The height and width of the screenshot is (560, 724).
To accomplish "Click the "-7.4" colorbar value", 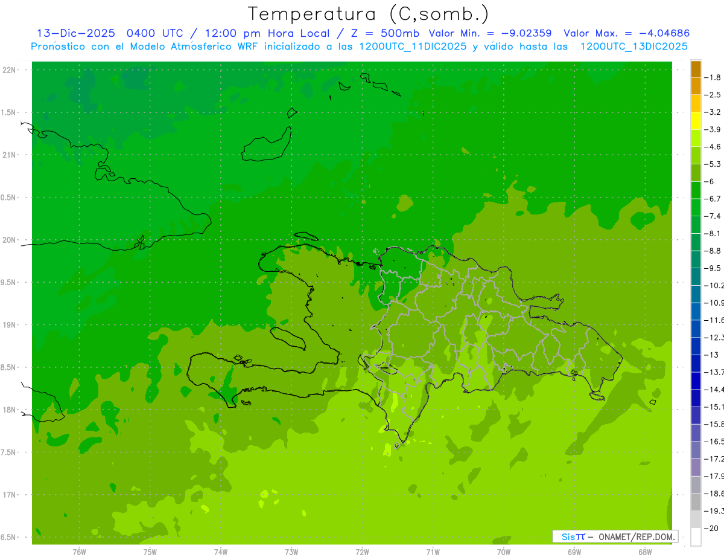I will coord(712,216).
